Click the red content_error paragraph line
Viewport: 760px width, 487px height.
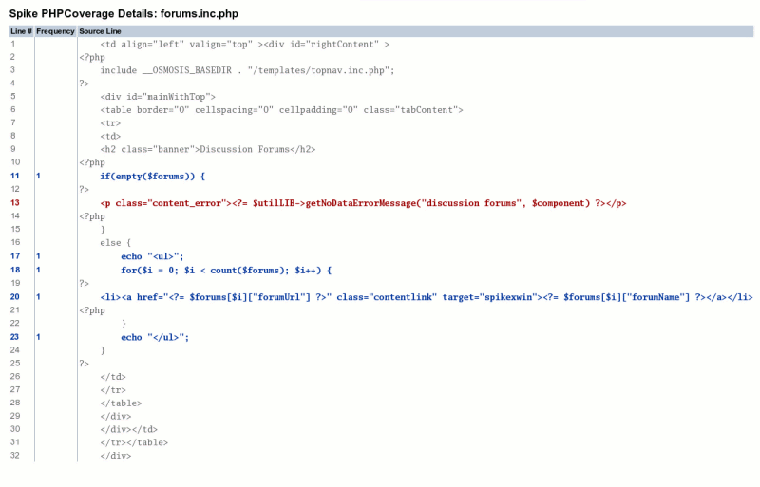pos(363,203)
